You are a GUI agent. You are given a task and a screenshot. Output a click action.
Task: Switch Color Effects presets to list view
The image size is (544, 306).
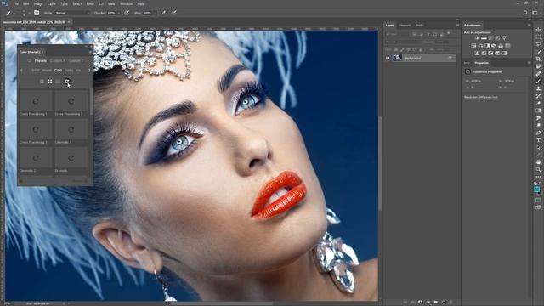pyautogui.click(x=42, y=82)
